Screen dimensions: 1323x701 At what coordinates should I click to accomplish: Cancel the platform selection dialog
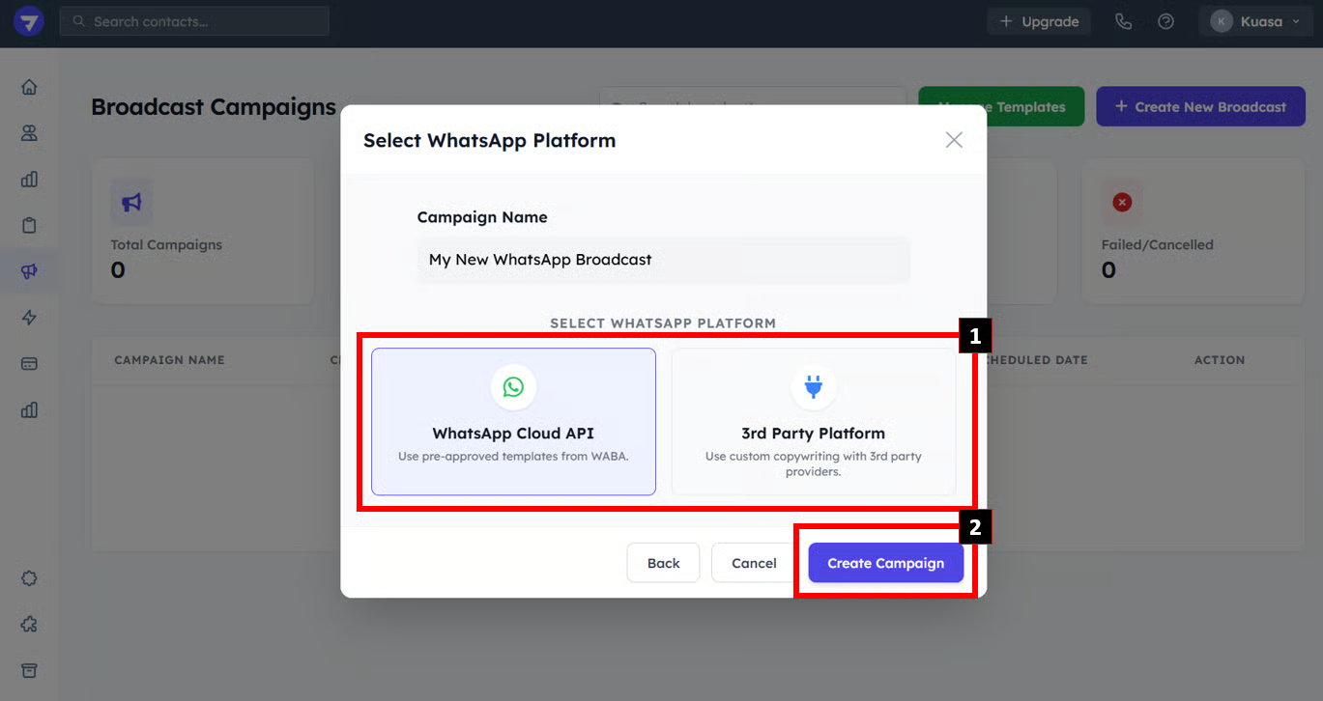tap(754, 563)
